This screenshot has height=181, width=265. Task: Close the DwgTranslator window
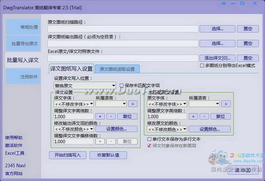pyautogui.click(x=255, y=3)
